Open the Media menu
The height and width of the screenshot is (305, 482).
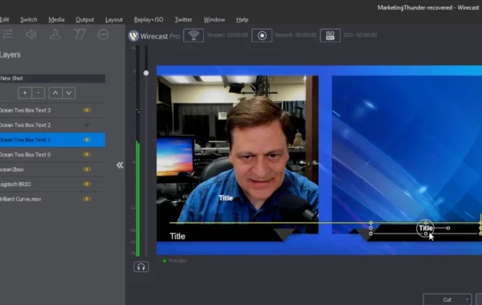[x=56, y=19]
